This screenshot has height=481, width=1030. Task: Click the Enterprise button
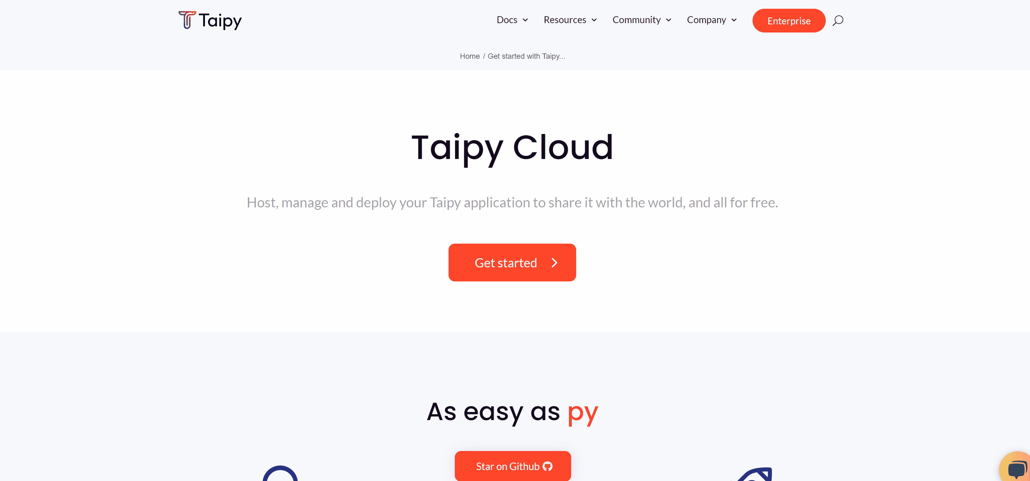(788, 20)
